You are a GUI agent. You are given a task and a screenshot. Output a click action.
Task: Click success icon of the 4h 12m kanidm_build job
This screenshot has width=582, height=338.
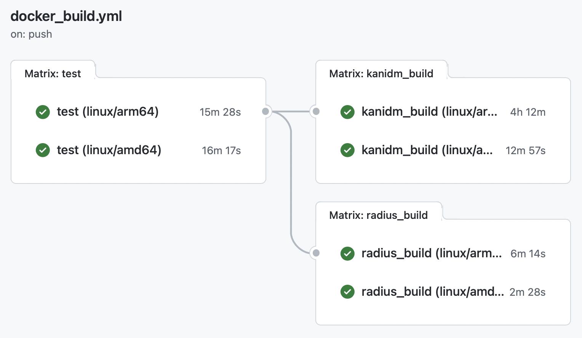[347, 112]
